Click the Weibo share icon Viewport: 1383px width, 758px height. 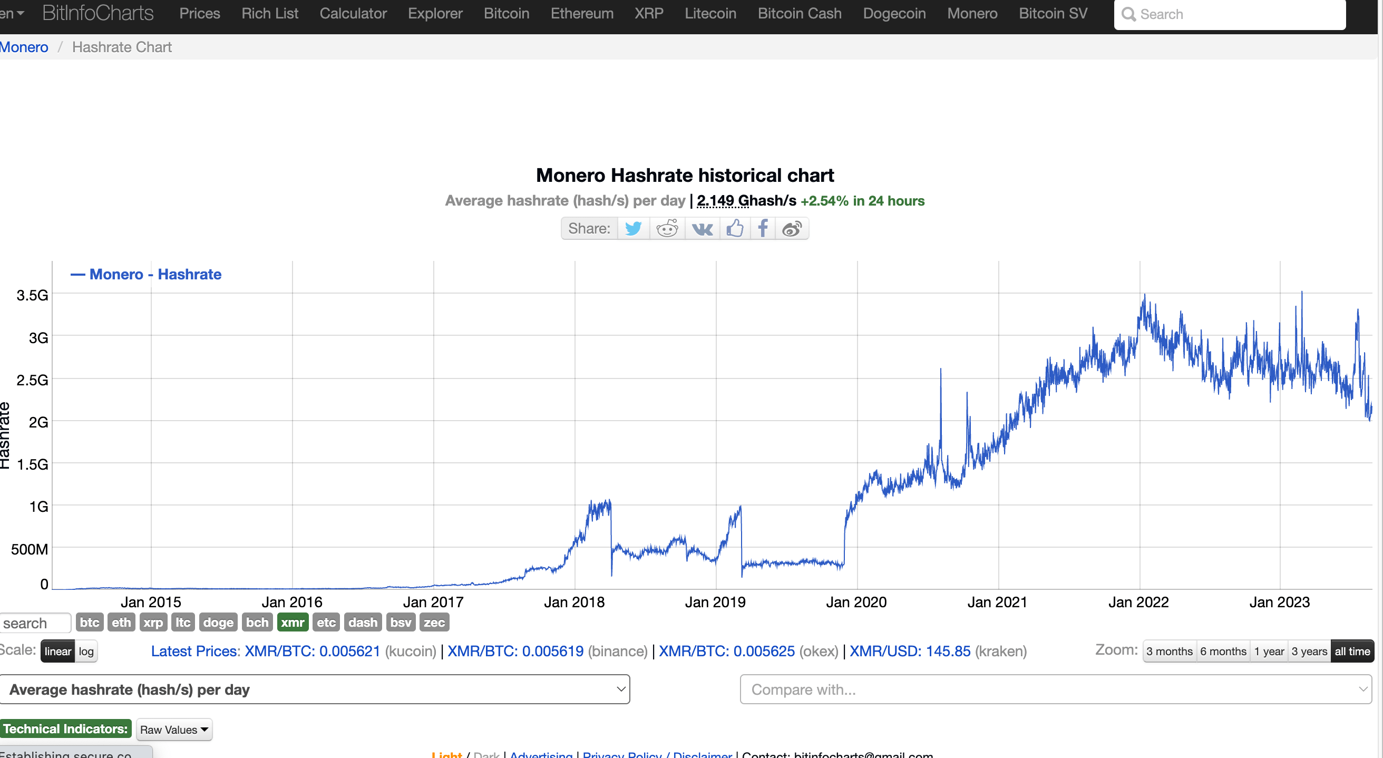791,228
